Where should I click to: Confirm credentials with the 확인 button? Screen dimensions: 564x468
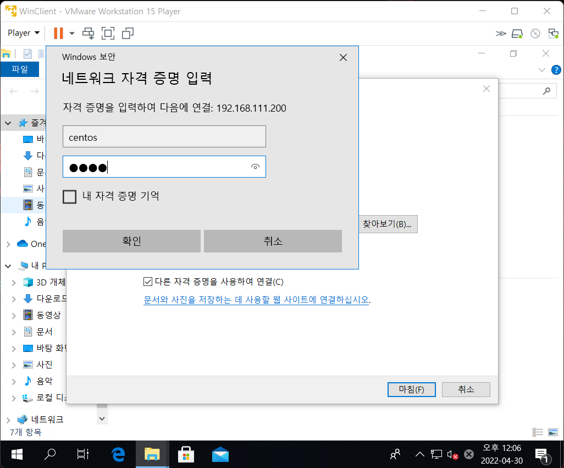pos(131,241)
